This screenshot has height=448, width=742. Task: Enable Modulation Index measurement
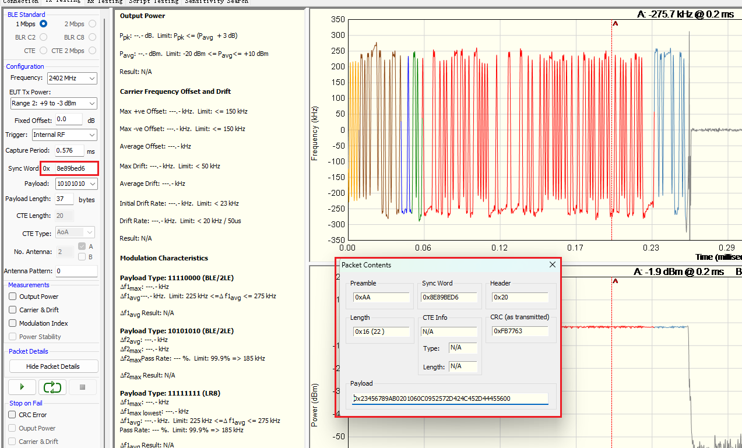(x=13, y=323)
